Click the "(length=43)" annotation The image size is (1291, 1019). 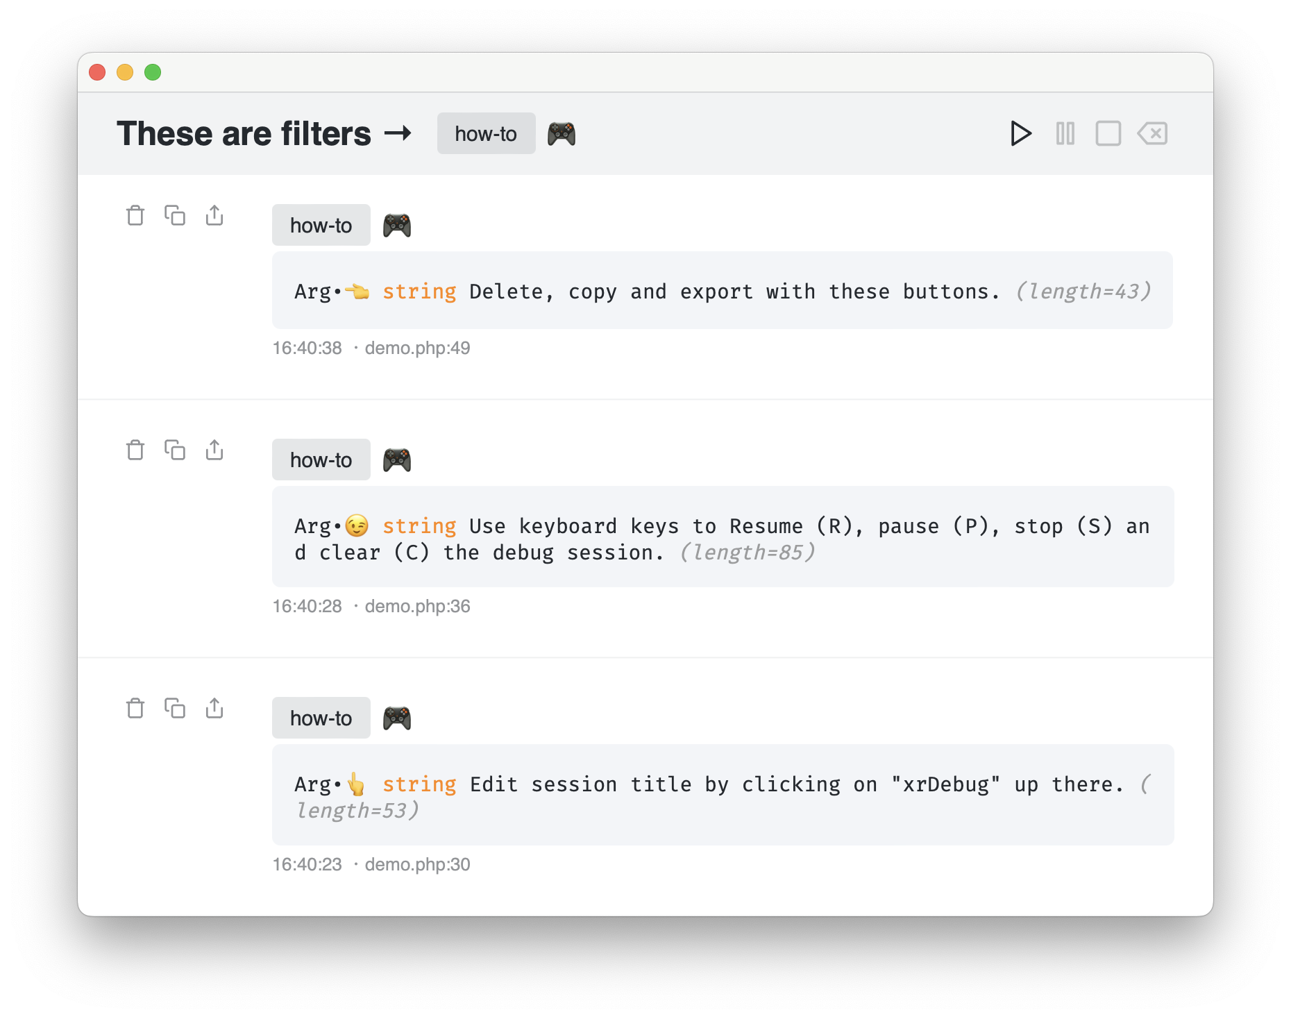pos(1083,291)
